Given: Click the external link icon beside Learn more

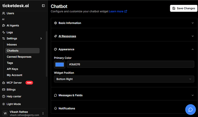Looking at the screenshot, I should (x=126, y=11).
